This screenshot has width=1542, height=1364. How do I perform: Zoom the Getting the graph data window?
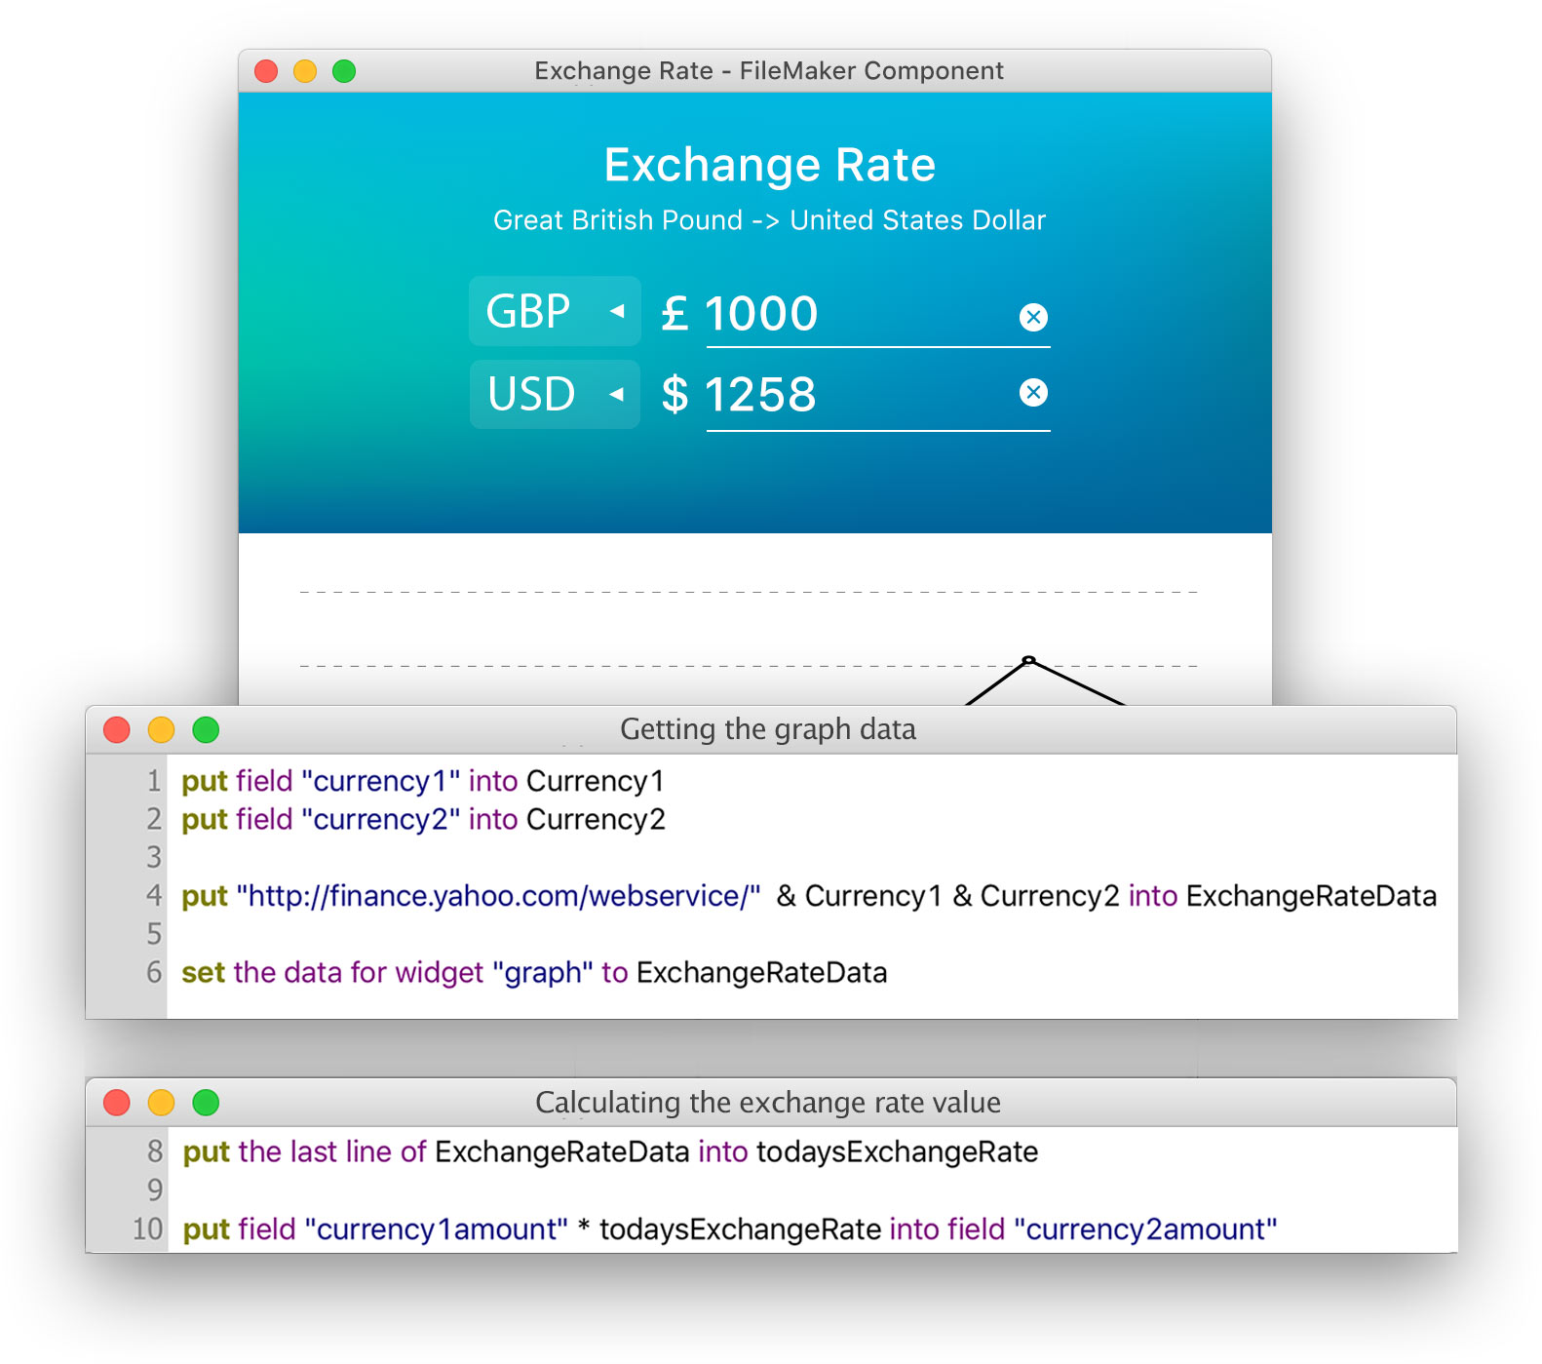pyautogui.click(x=206, y=729)
